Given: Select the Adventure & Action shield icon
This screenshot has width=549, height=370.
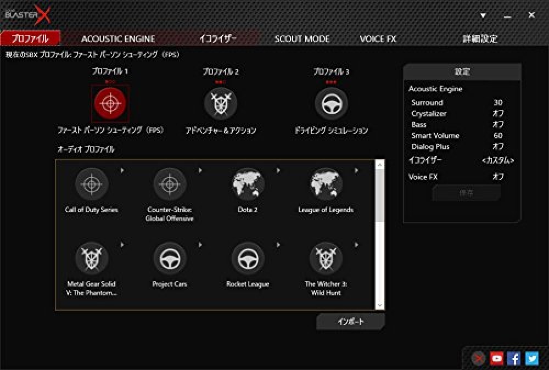Looking at the screenshot, I should tap(221, 104).
